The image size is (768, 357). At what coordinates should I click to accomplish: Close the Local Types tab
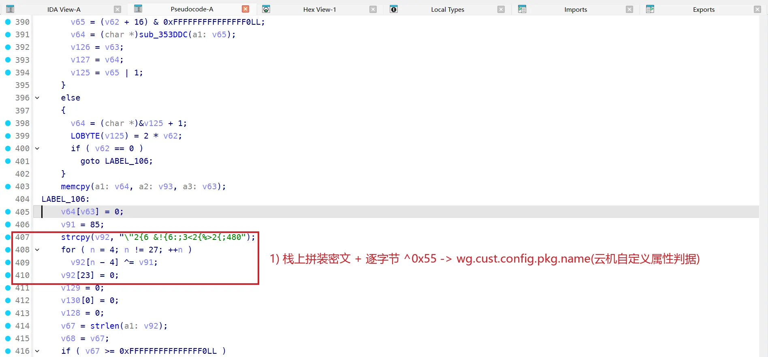(x=501, y=9)
